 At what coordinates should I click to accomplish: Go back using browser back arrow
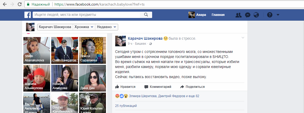(5, 4)
